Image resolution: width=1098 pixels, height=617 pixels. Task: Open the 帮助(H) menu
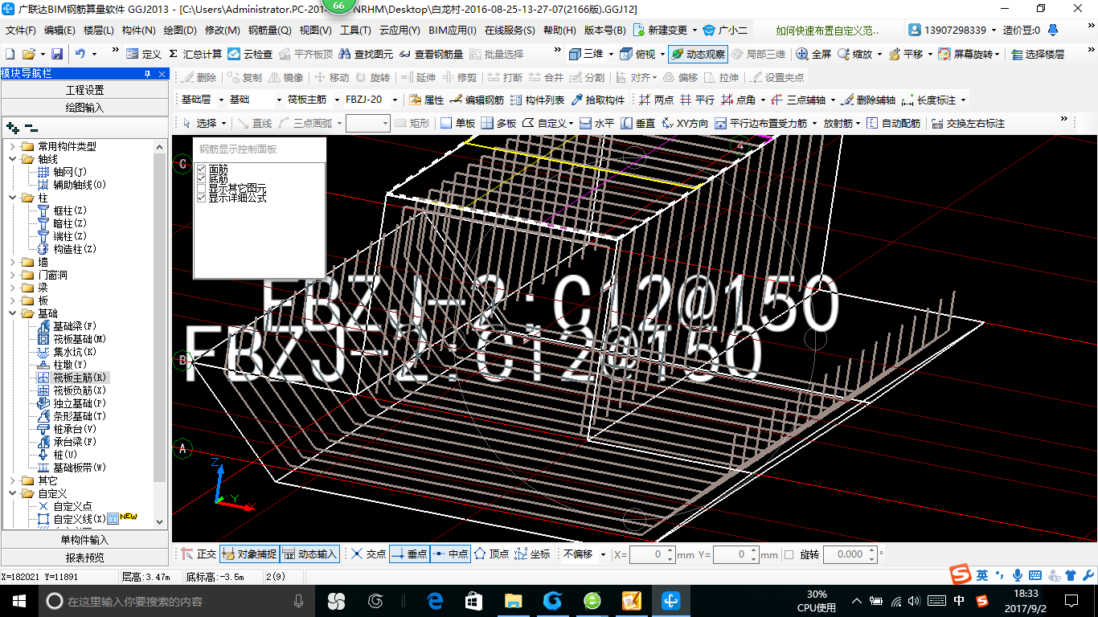(x=559, y=31)
